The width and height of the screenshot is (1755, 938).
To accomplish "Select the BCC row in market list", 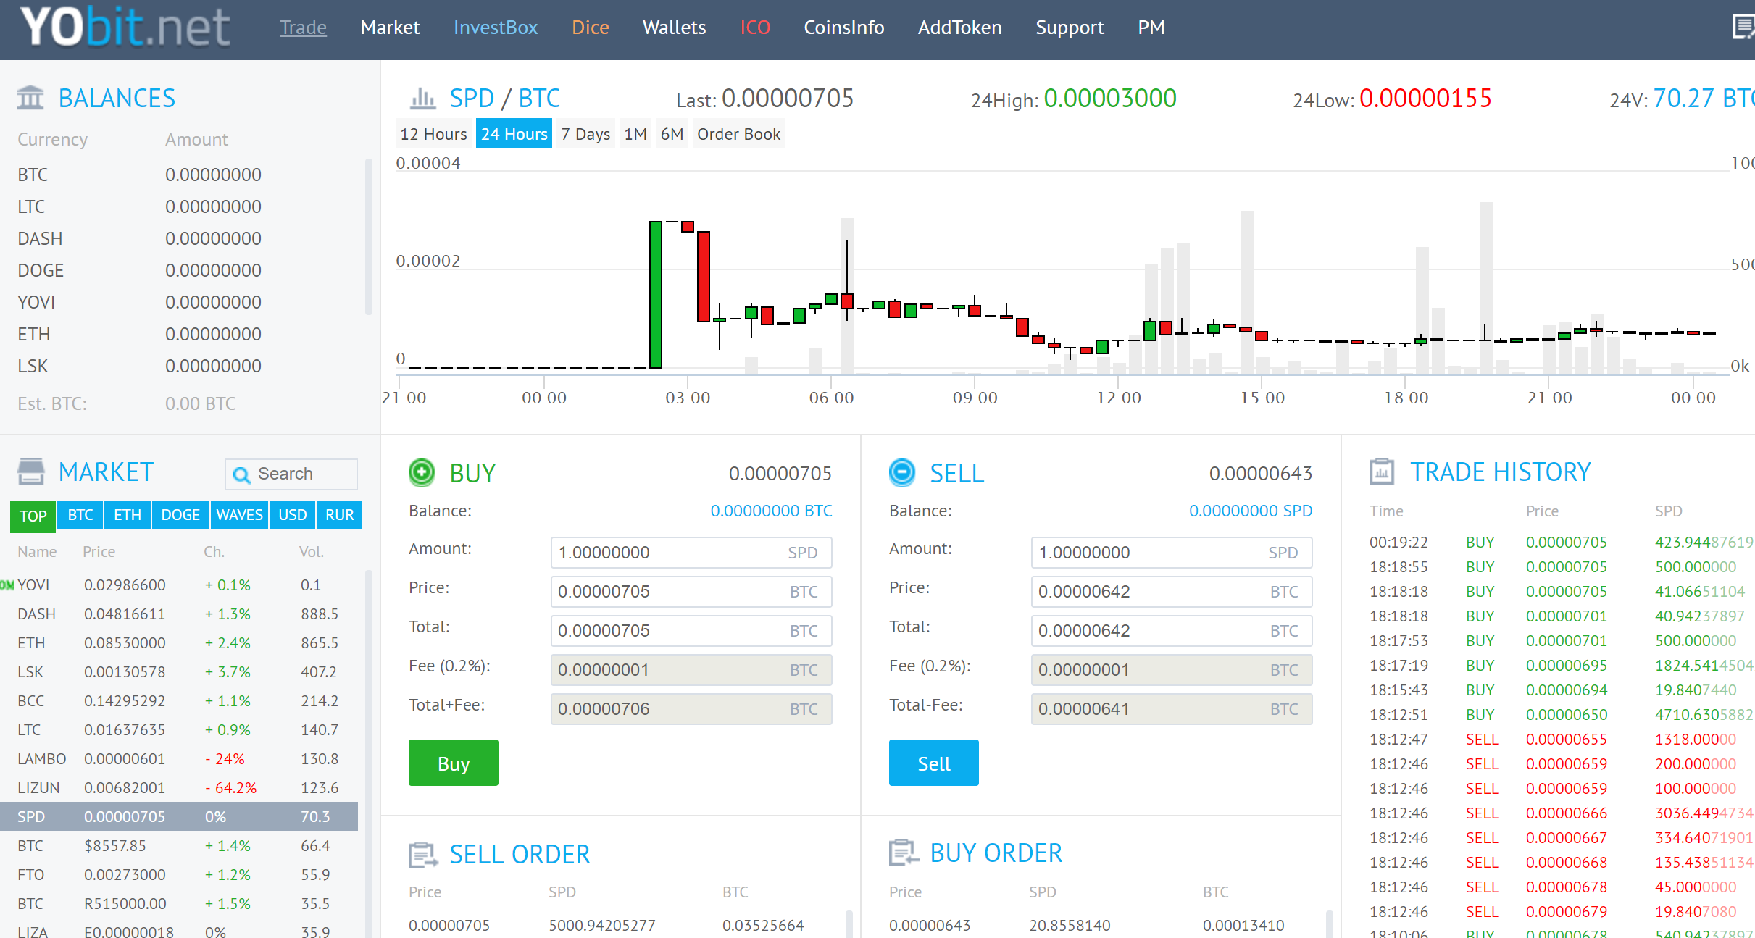I will (x=179, y=700).
